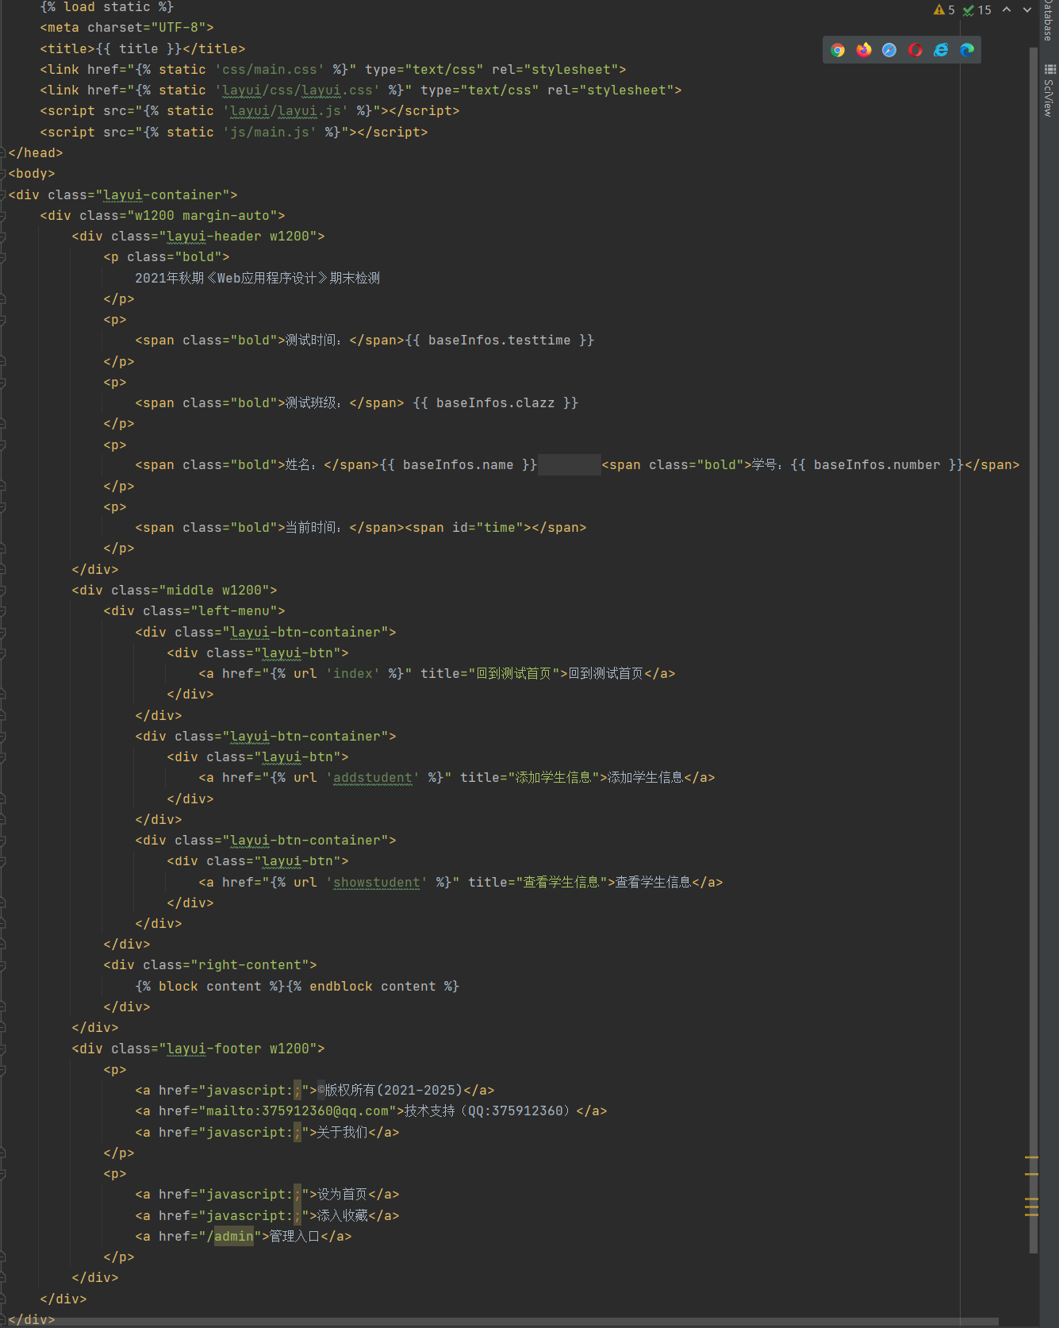
Task: Click the '管理入口' anchor text
Action: pyautogui.click(x=295, y=1237)
